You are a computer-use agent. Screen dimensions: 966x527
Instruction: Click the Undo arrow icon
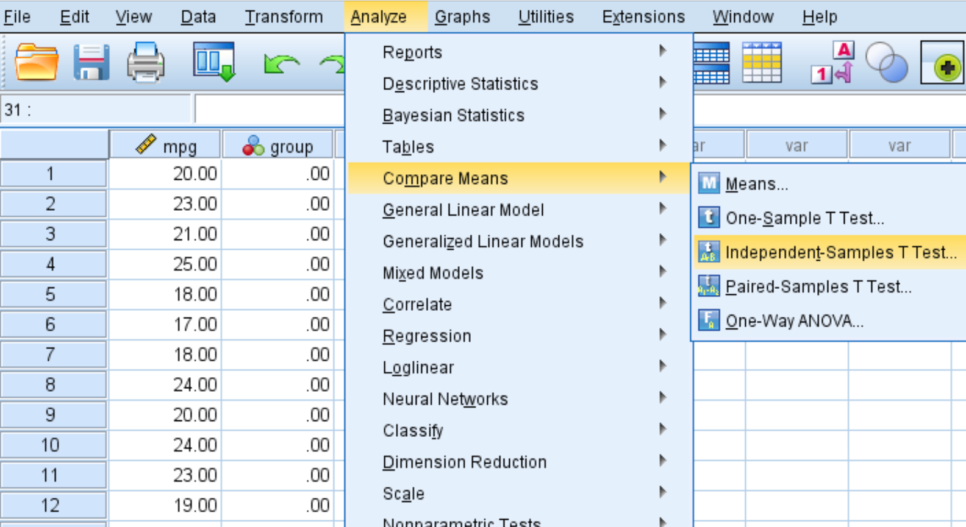pyautogui.click(x=281, y=64)
